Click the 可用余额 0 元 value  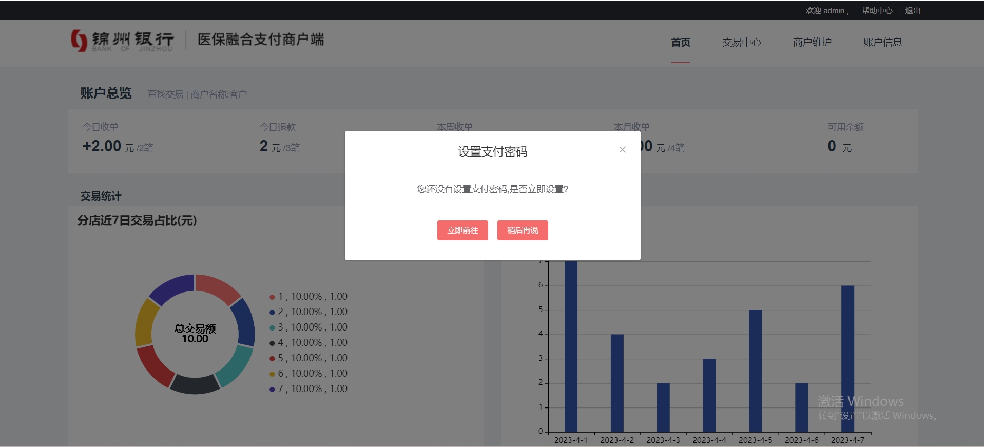click(x=840, y=146)
